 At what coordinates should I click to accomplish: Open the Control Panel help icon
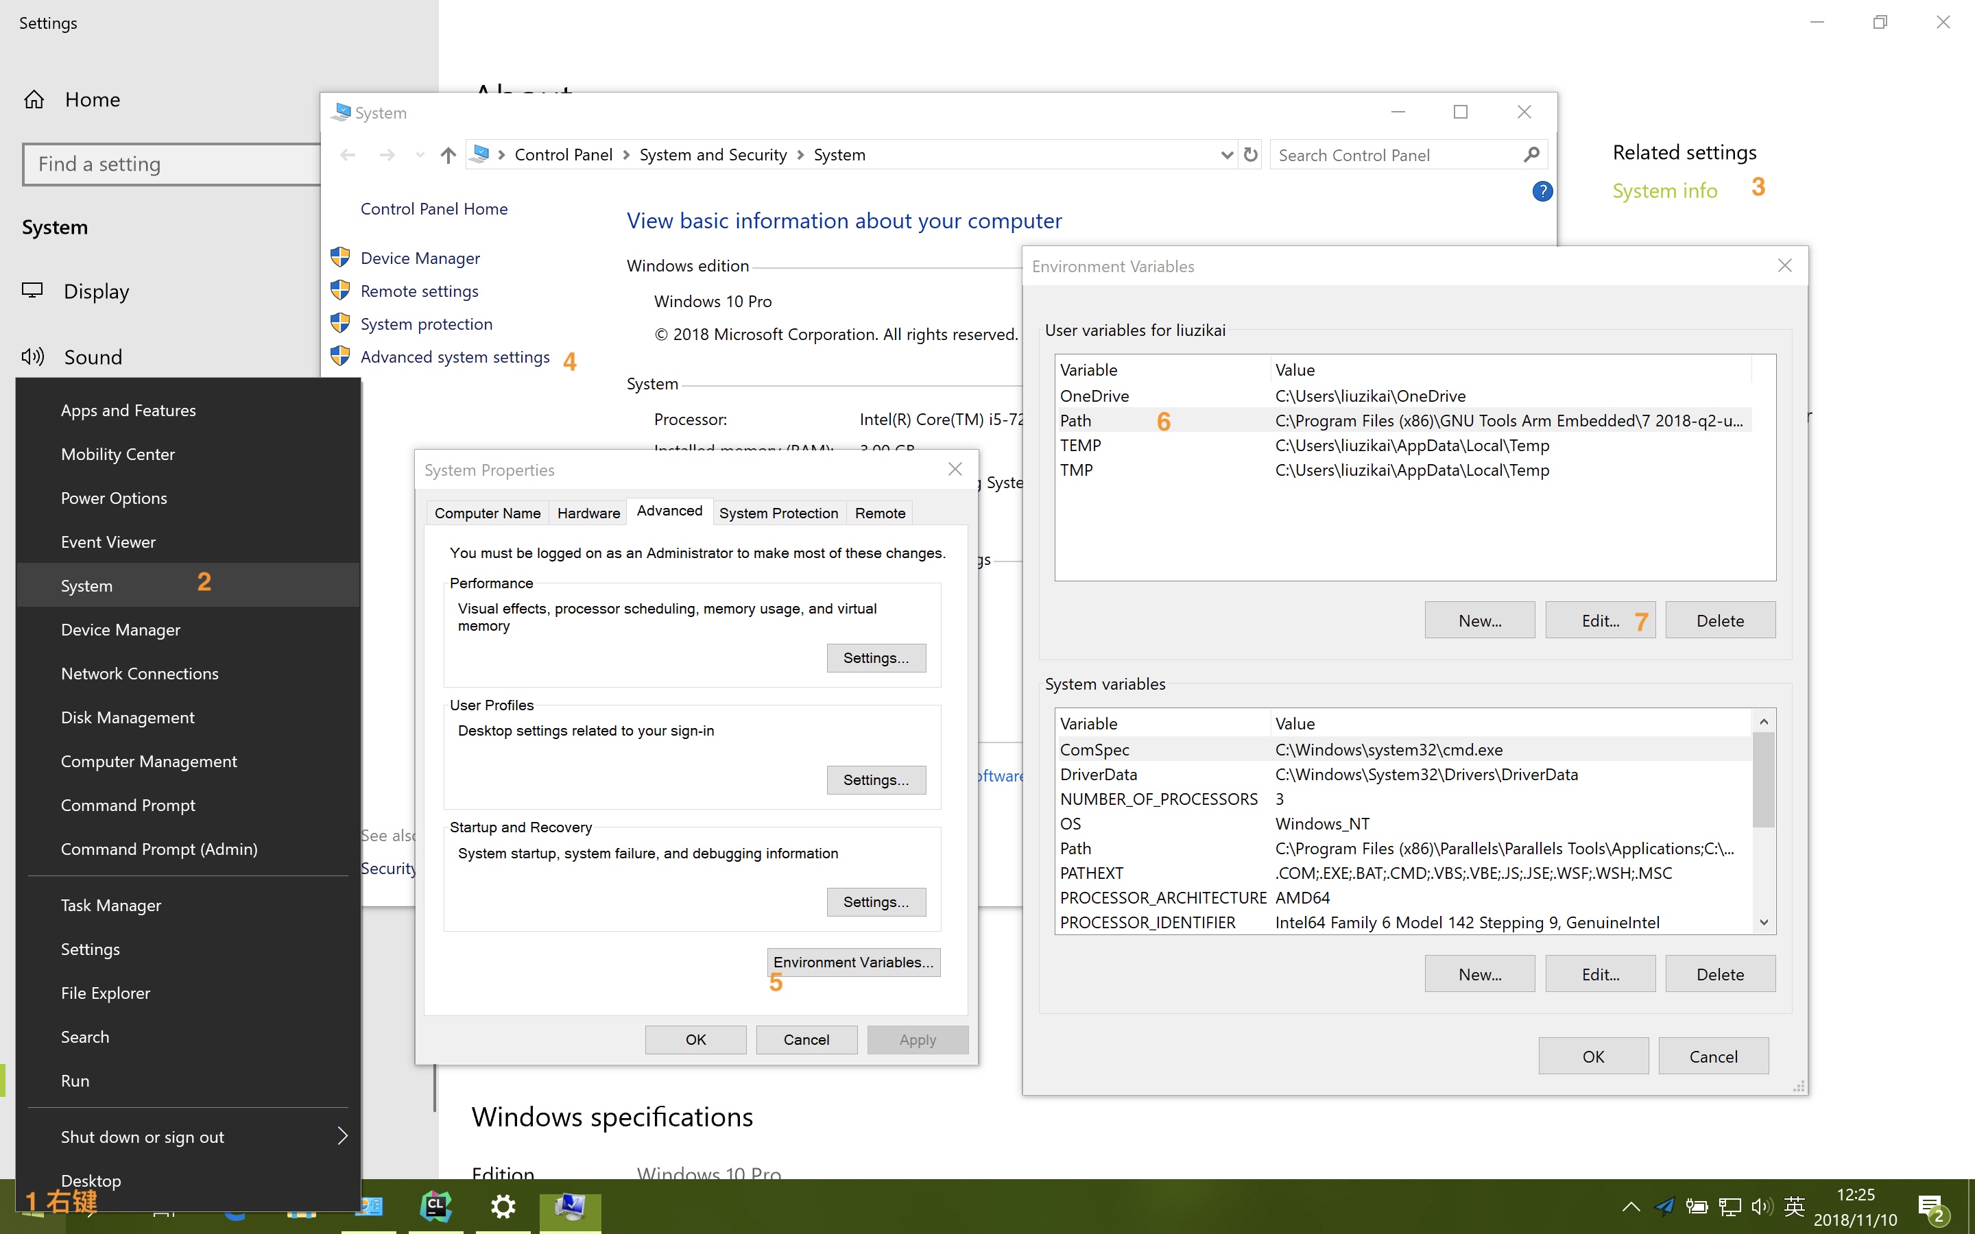pyautogui.click(x=1542, y=191)
